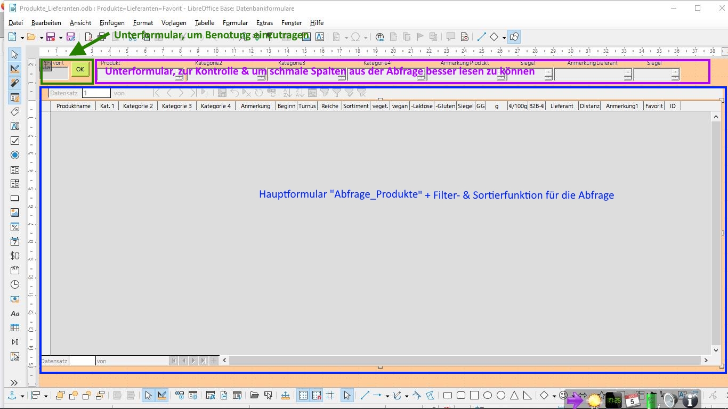728x409 pixels.
Task: Click the Last Record navigation button
Action: pyautogui.click(x=193, y=93)
